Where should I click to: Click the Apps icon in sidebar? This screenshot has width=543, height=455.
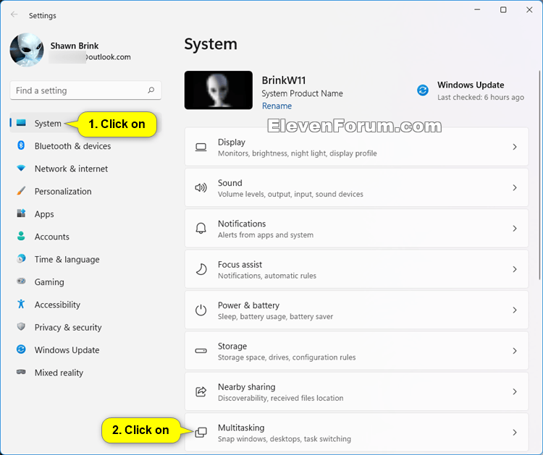tap(21, 213)
